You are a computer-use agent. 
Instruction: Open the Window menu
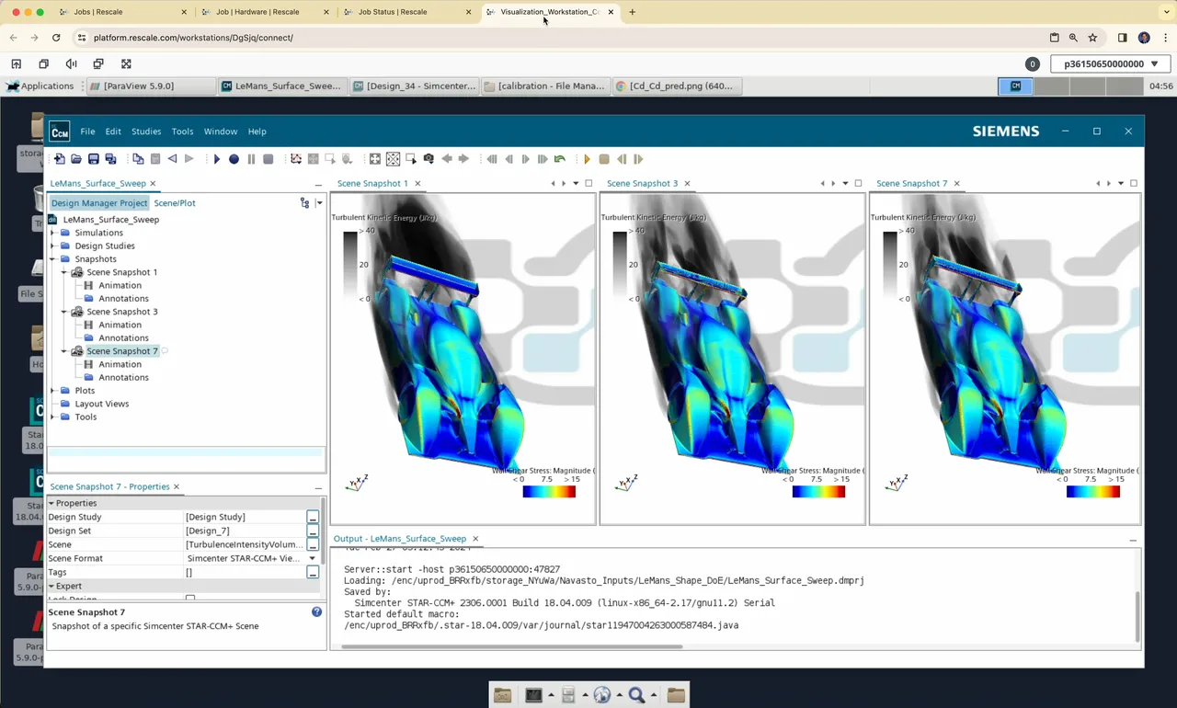click(221, 131)
